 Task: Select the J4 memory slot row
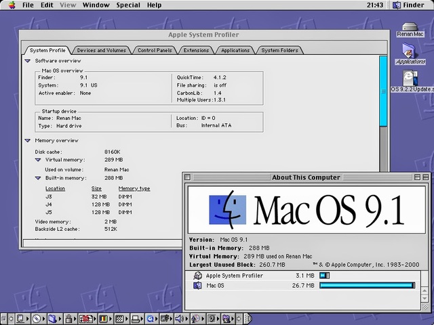pyautogui.click(x=89, y=204)
